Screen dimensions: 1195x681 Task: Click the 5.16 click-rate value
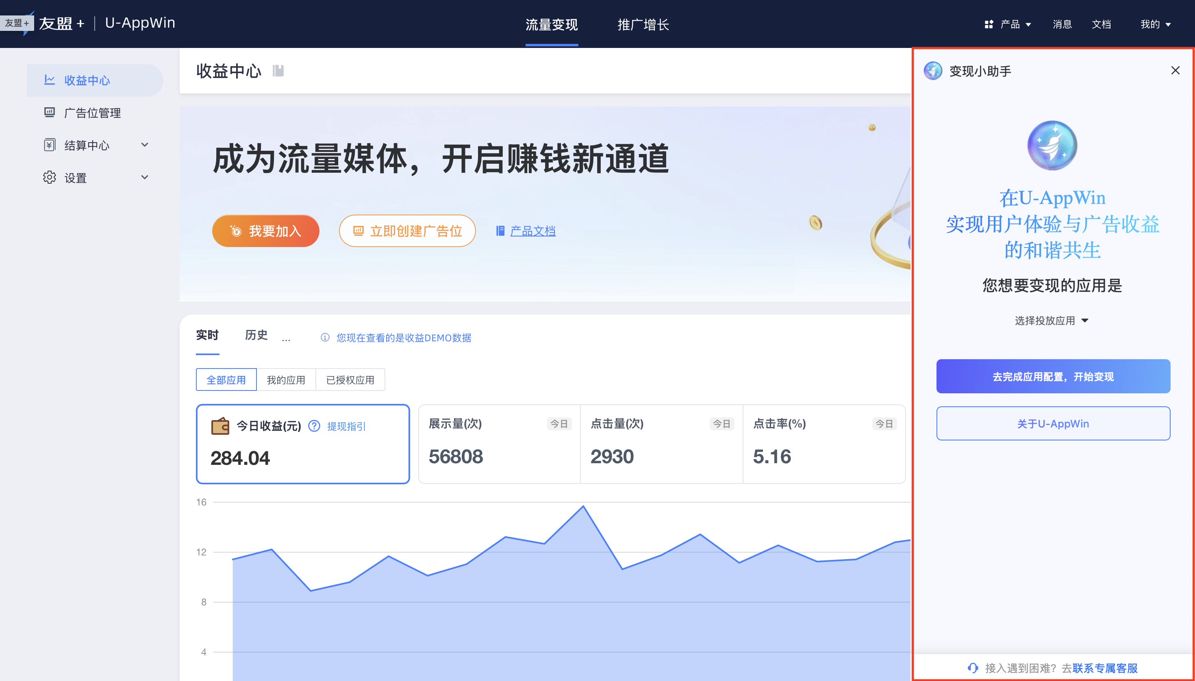coord(772,456)
